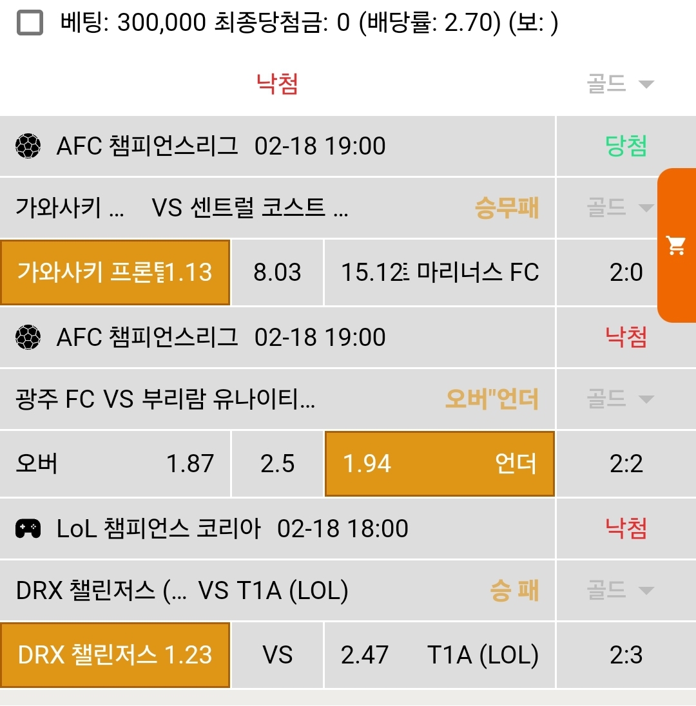
Task: Click AFC 챔피언스리그 league title for 가와사키 match
Action: 147,146
